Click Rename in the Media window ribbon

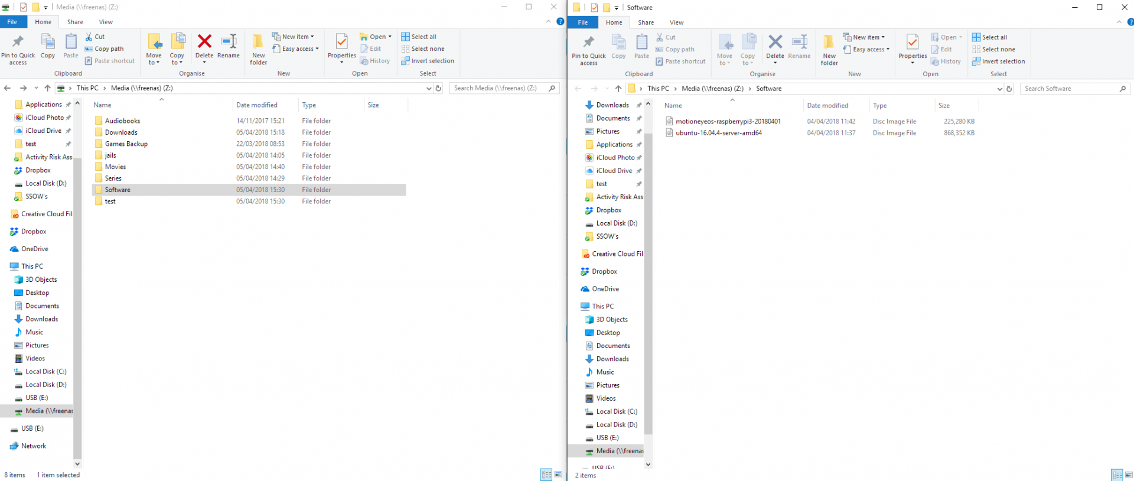pos(229,46)
